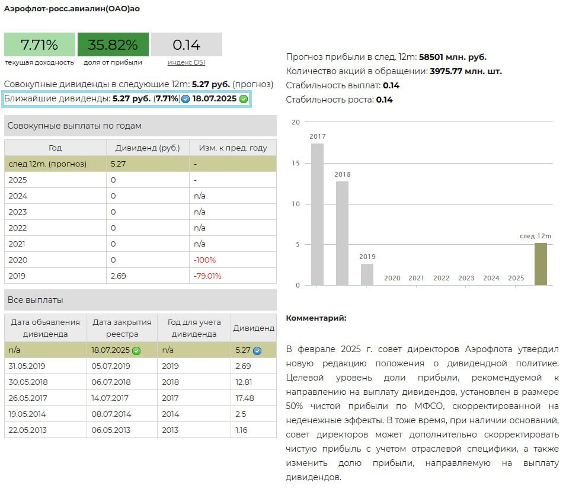
Task: Click the Дивиденд (руб.) column header
Action: [148, 148]
